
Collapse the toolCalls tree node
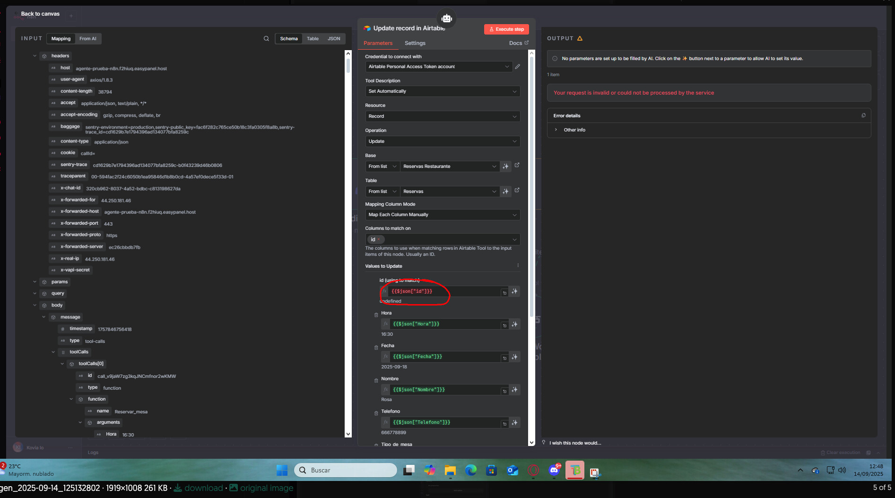[53, 352]
